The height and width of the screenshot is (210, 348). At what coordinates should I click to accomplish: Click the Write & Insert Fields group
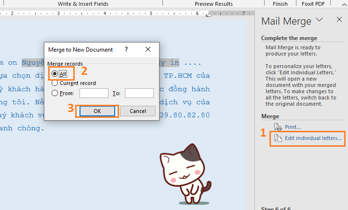(83, 4)
